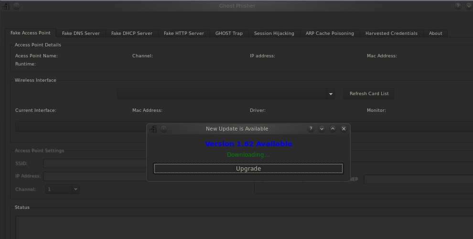Click the up-chevron button in the update dialog

click(333, 129)
